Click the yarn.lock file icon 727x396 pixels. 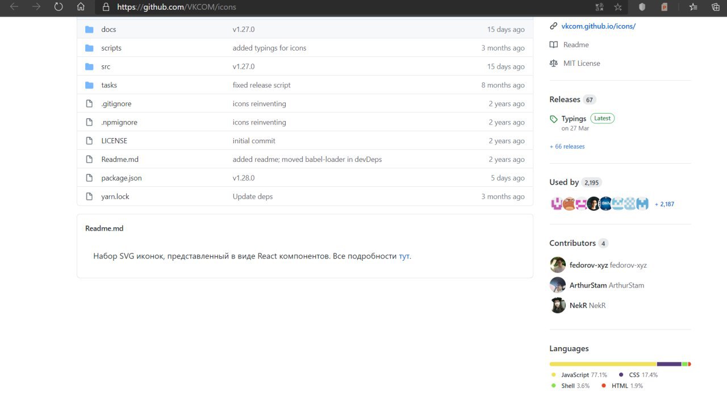[89, 197]
